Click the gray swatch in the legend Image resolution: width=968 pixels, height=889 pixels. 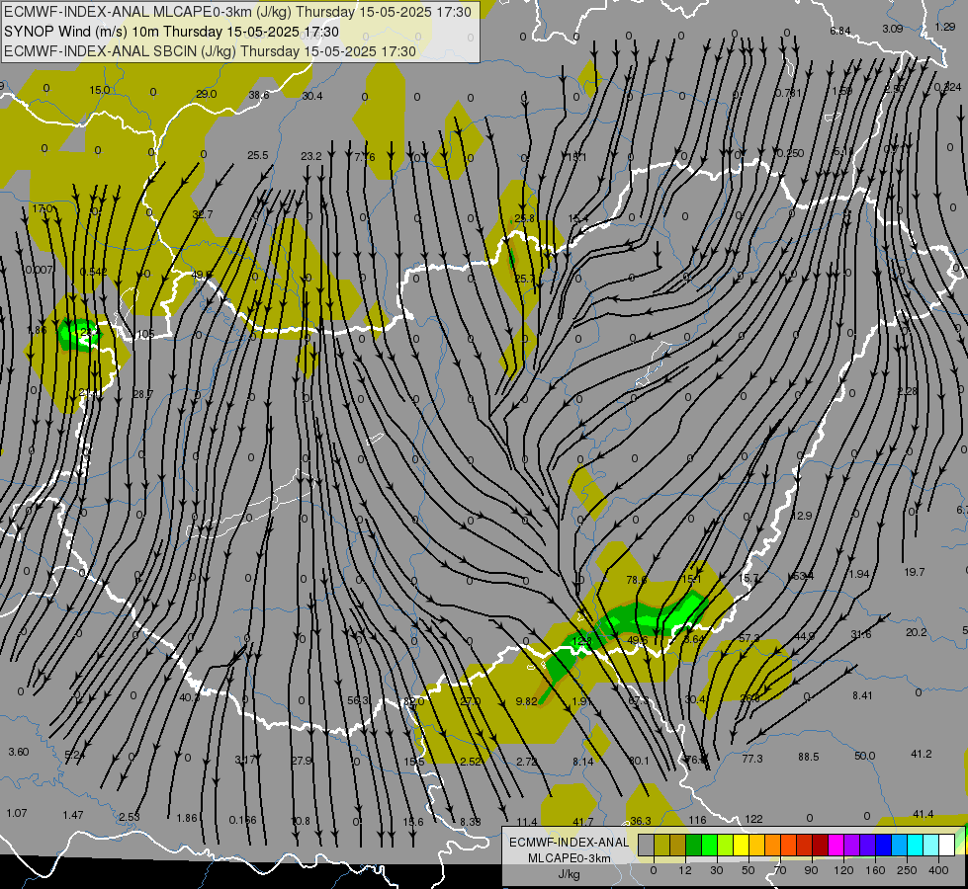646,844
